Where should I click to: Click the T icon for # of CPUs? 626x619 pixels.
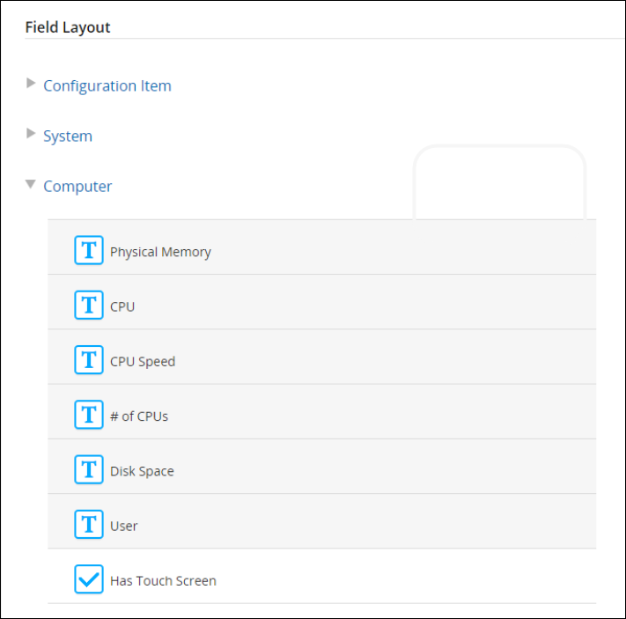(x=88, y=415)
